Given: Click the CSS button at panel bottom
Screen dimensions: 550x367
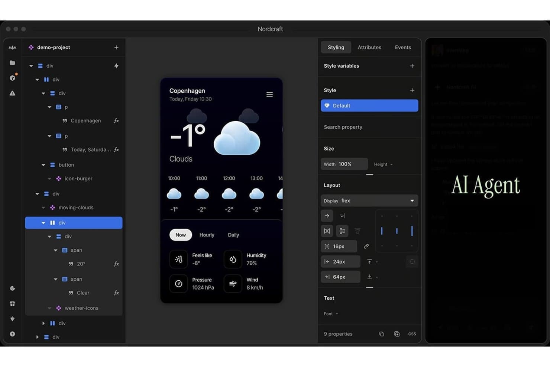Looking at the screenshot, I should pos(412,334).
